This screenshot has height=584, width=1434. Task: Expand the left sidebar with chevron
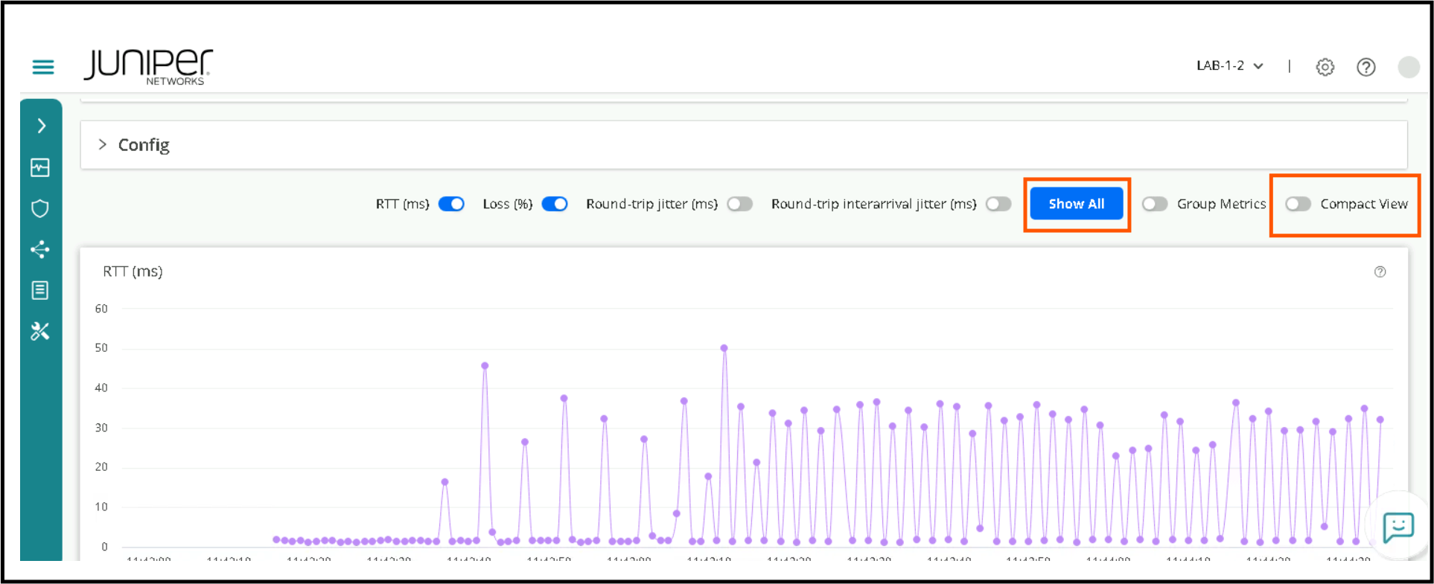pyautogui.click(x=42, y=126)
